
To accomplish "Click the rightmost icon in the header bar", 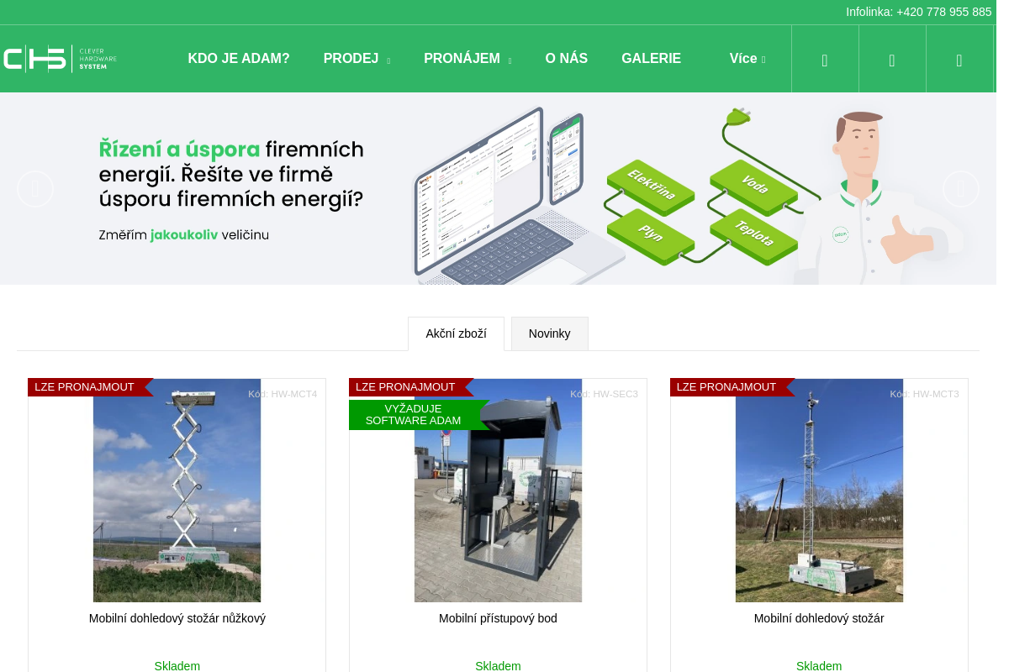I will [959, 60].
